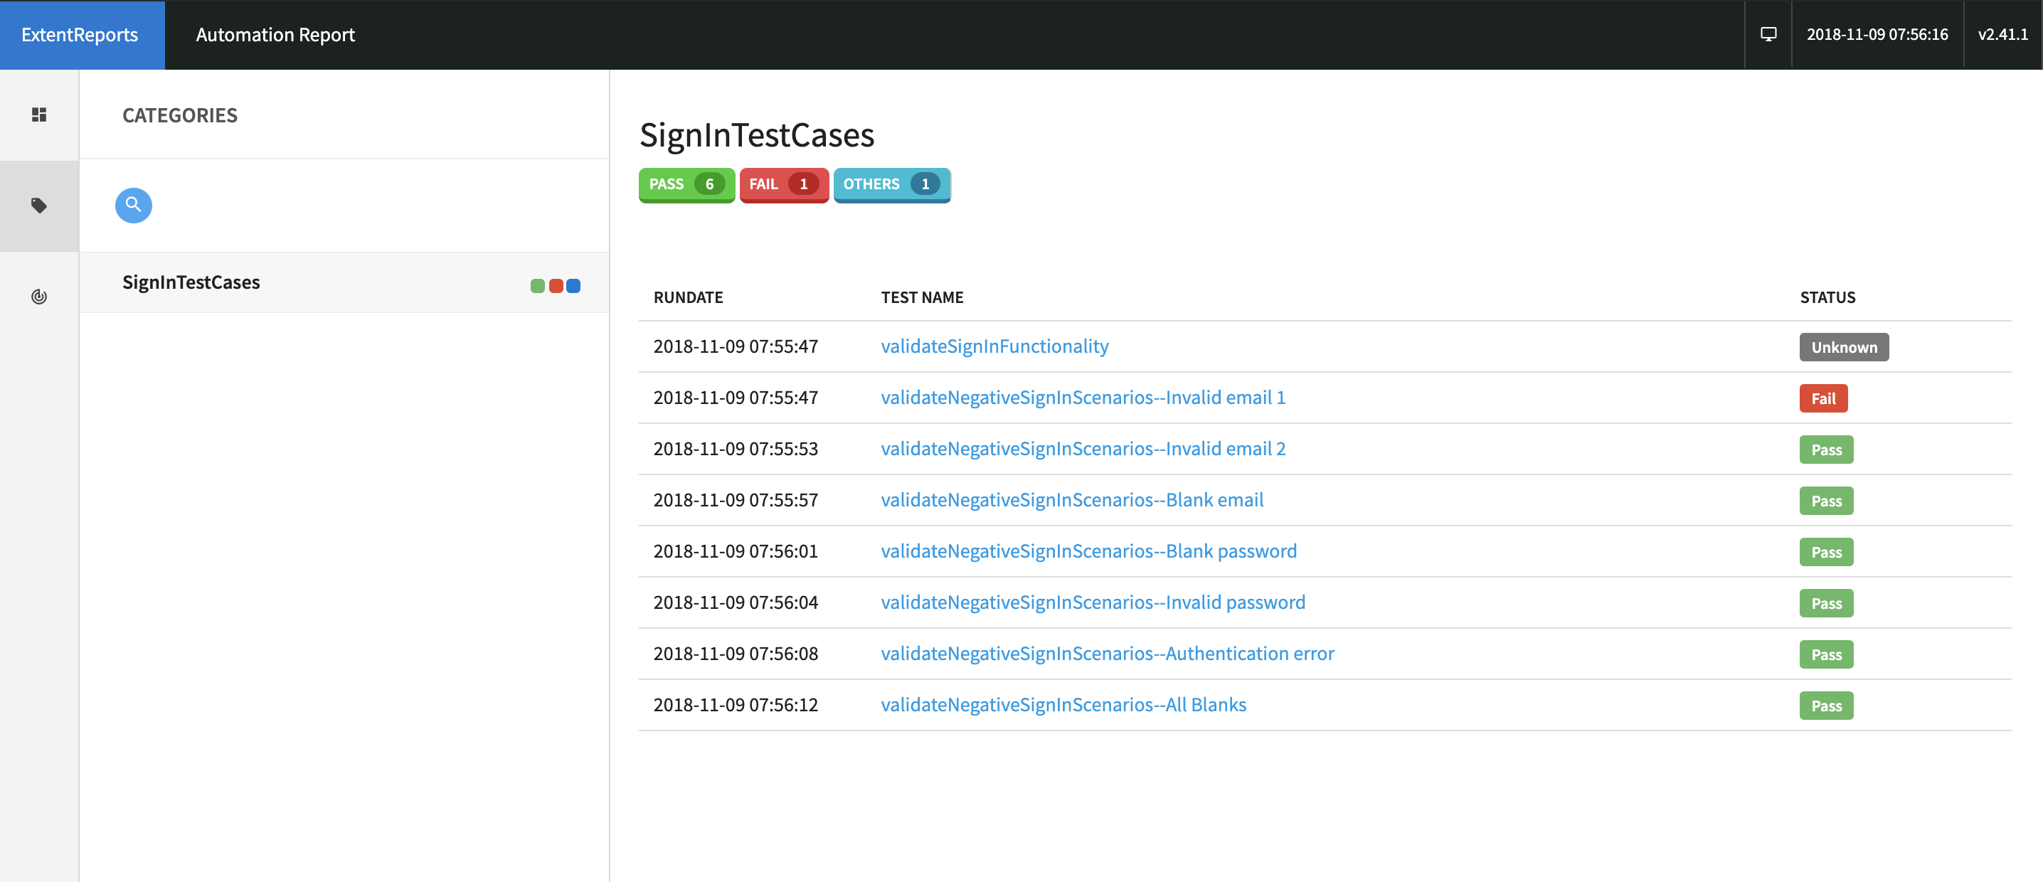Open the Invalid email 1 test link
2043x882 pixels.
pos(1083,398)
